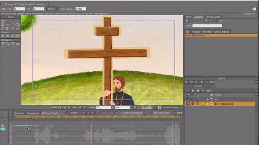The image size is (259, 145).
Task: Toggle visibility of the second folder layer
Action: pos(188,99)
